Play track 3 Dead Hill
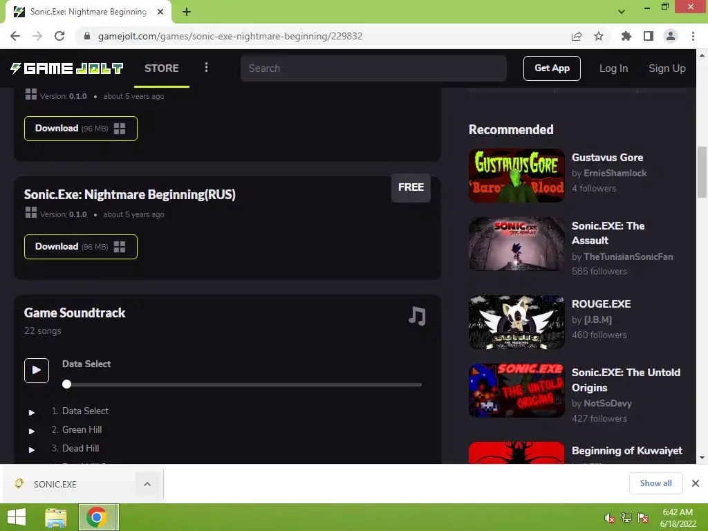Image resolution: width=708 pixels, height=531 pixels. point(32,449)
